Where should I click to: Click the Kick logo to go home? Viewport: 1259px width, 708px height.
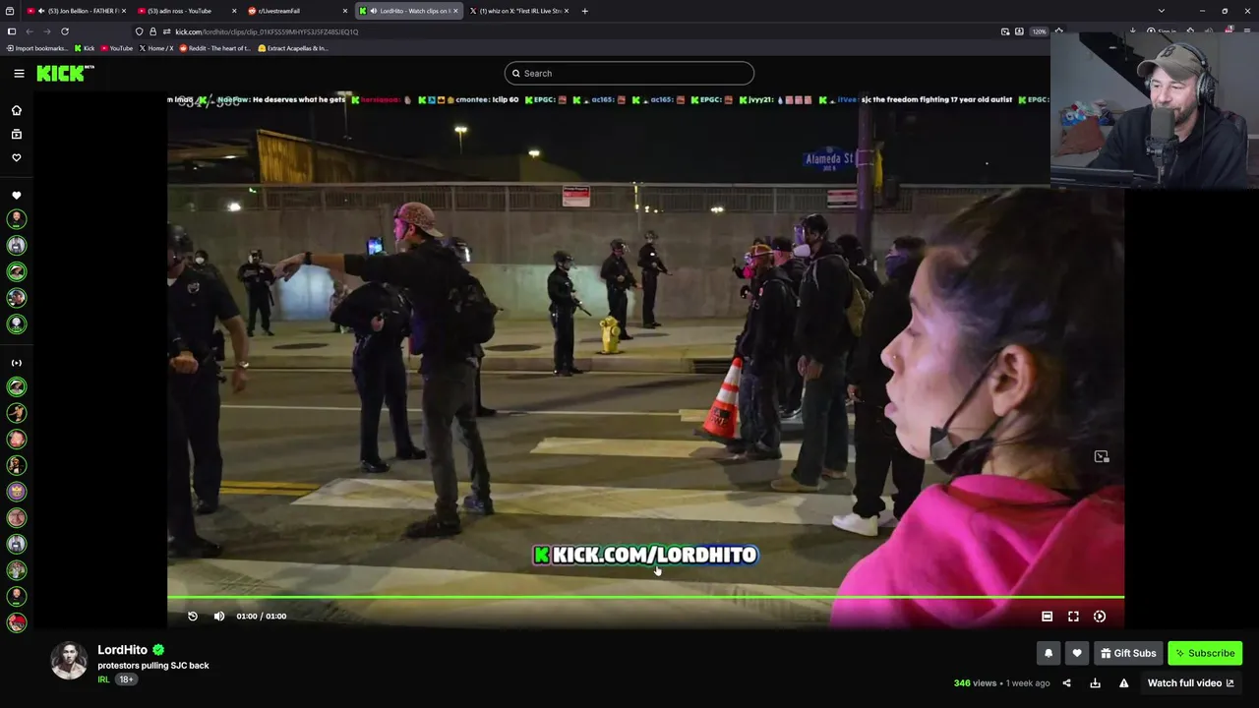point(65,73)
